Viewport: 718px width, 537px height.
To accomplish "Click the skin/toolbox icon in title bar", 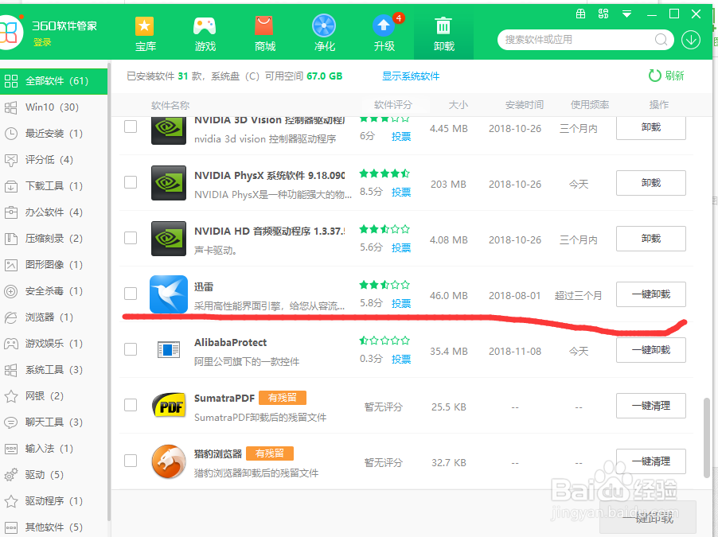I will tap(580, 14).
